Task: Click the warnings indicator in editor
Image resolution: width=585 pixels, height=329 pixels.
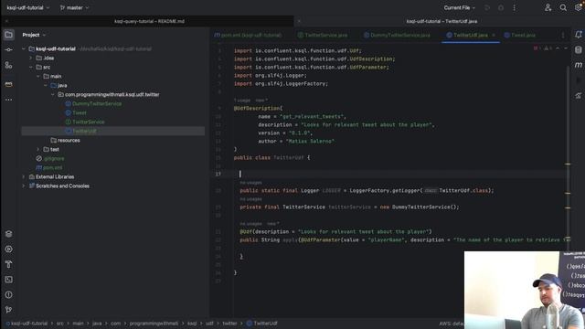Action: click(x=548, y=48)
